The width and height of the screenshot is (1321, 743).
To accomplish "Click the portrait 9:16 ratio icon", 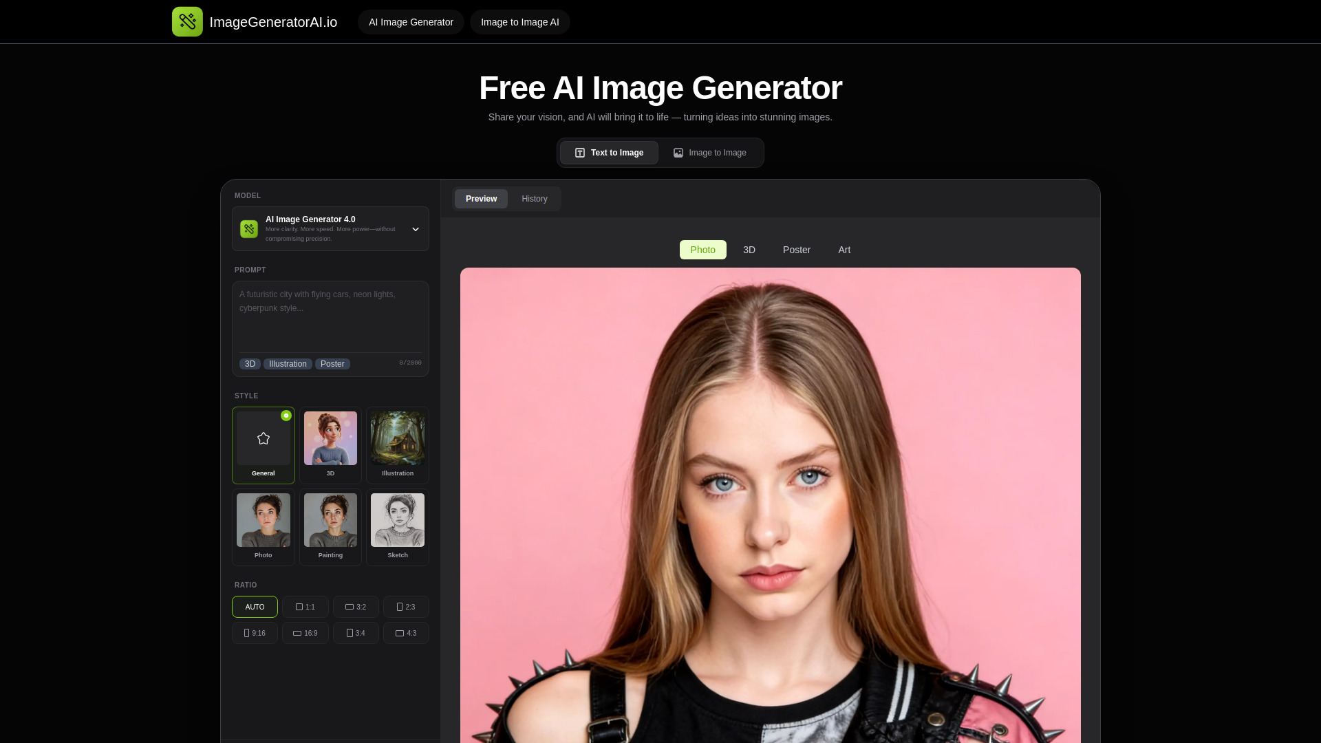I will point(246,632).
